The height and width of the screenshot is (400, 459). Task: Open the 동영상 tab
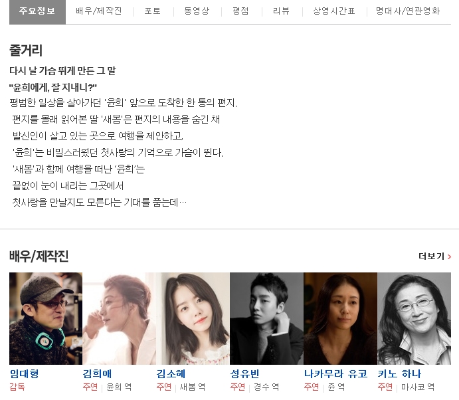(x=197, y=11)
